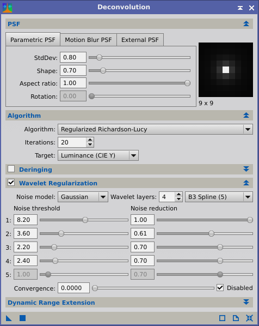Click the 9 x 9 PSF preview thumbnail
Image resolution: width=259 pixels, height=326 pixels.
pos(226,70)
